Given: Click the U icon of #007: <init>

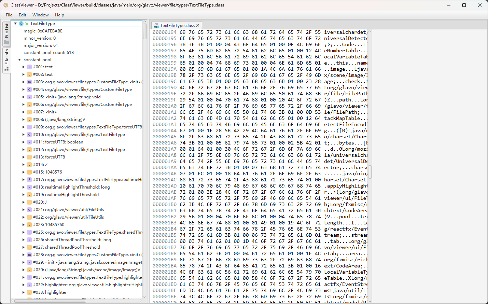Looking at the screenshot, I should coord(29,112).
